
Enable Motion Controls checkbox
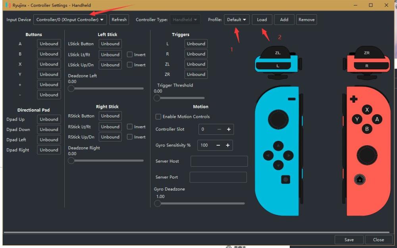pyautogui.click(x=158, y=117)
